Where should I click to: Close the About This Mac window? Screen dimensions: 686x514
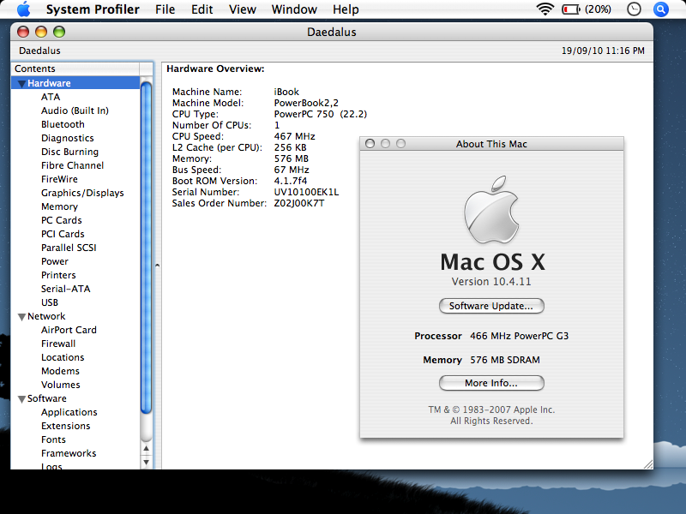[370, 143]
